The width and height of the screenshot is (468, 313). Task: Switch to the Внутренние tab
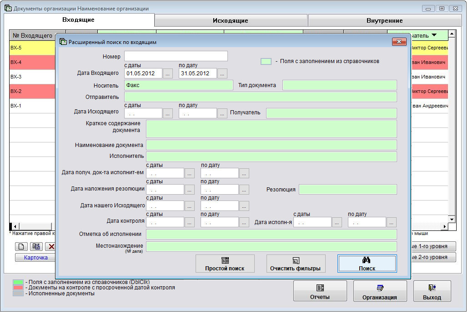pos(384,20)
